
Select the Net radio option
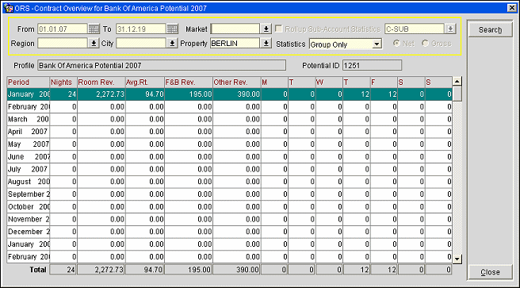coord(396,44)
